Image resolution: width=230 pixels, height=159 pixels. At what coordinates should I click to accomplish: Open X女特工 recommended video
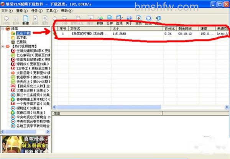click(x=33, y=69)
